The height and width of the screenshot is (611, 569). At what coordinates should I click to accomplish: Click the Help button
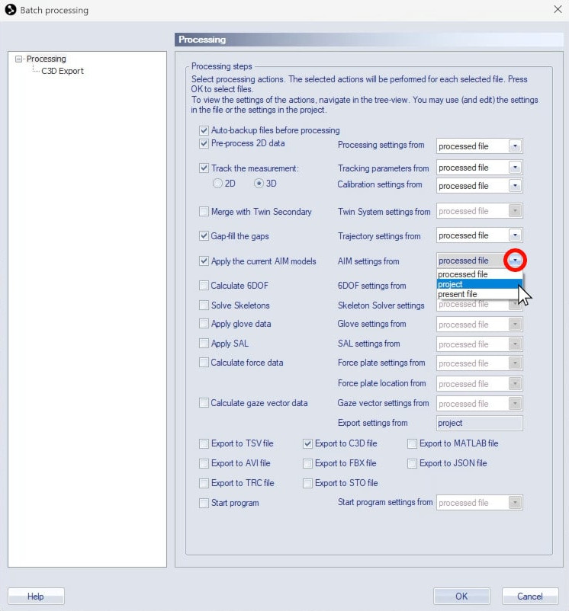click(x=36, y=597)
